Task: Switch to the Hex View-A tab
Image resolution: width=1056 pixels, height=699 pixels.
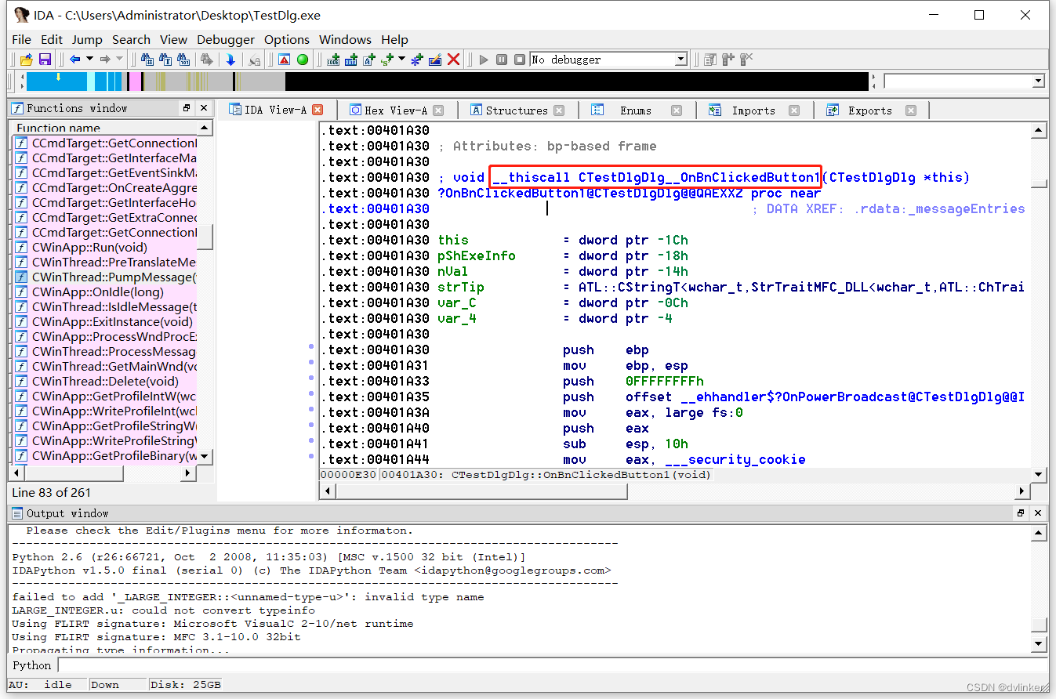Action: 396,110
